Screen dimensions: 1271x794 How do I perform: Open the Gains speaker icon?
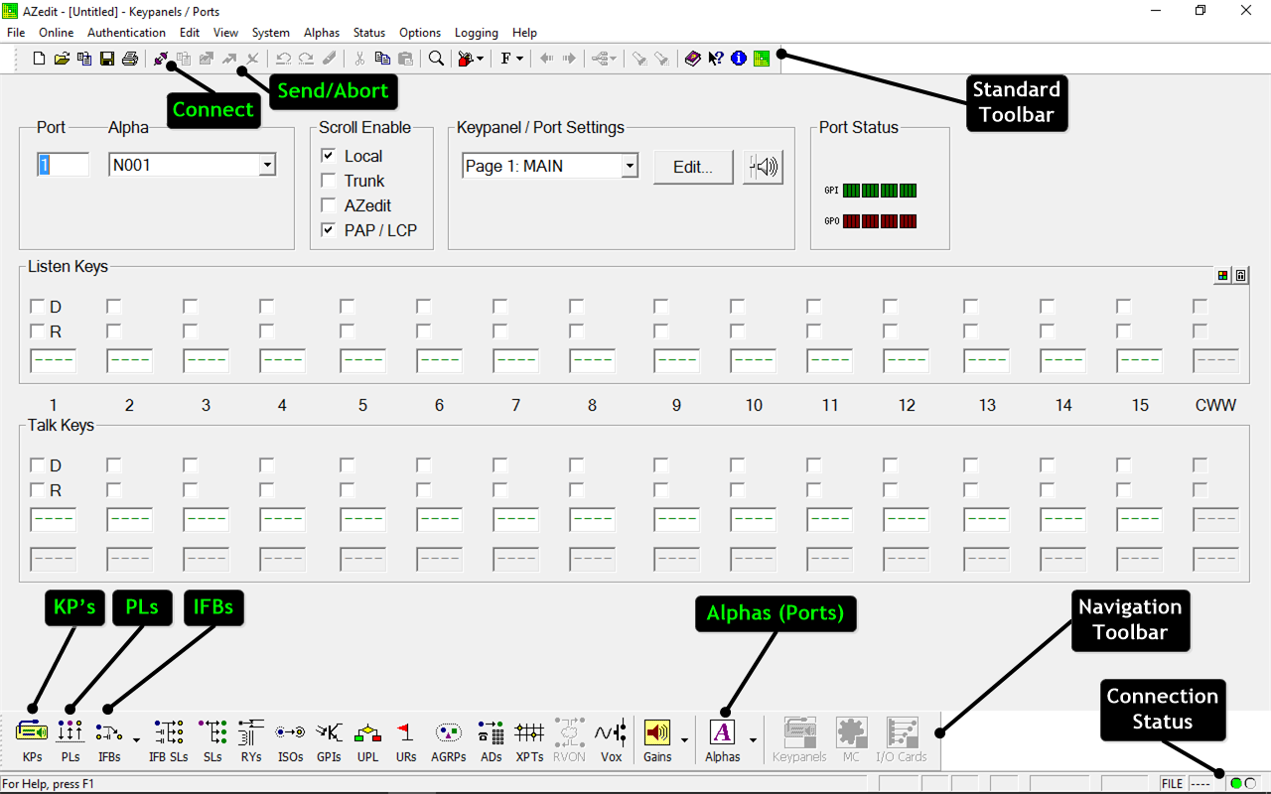click(x=657, y=740)
